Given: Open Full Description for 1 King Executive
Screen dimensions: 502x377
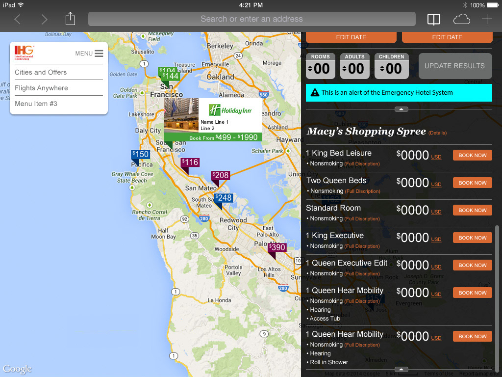Looking at the screenshot, I should pyautogui.click(x=362, y=246).
